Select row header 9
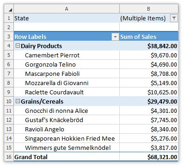 (9, 92)
